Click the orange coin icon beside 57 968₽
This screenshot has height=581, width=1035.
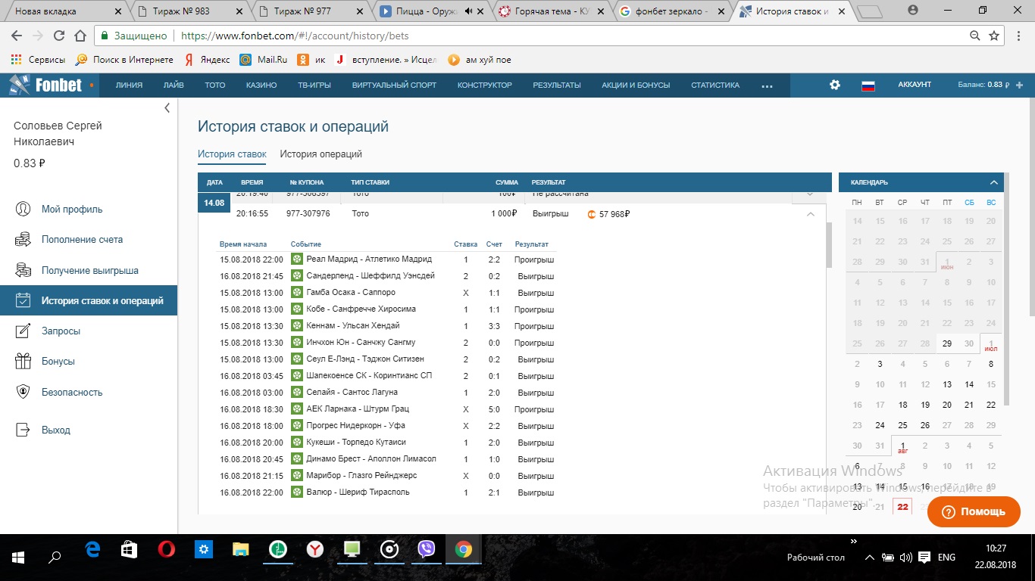tap(592, 214)
